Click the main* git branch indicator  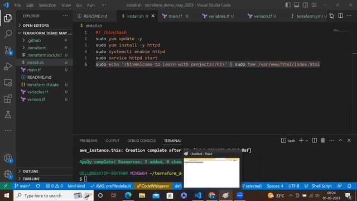tap(22, 186)
